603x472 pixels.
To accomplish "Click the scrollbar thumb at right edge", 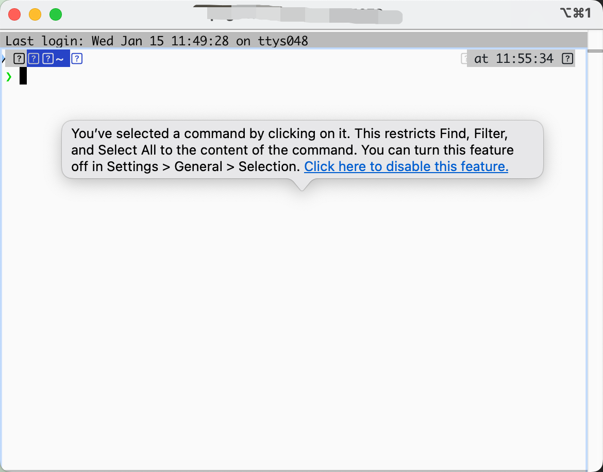I will tap(595, 50).
